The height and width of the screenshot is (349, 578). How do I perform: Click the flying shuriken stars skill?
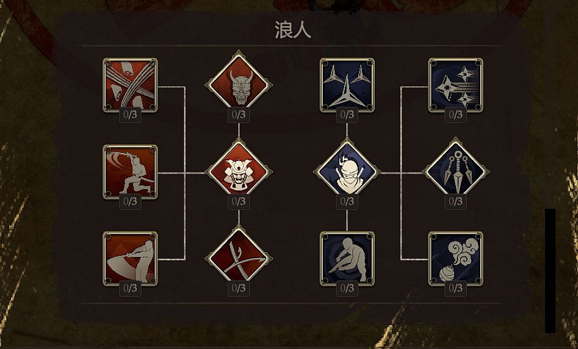[455, 85]
